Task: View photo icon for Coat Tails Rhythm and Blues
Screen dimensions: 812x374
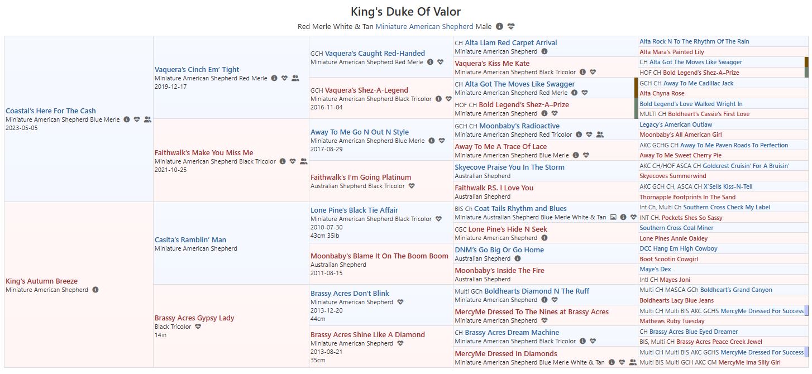Action: point(613,217)
